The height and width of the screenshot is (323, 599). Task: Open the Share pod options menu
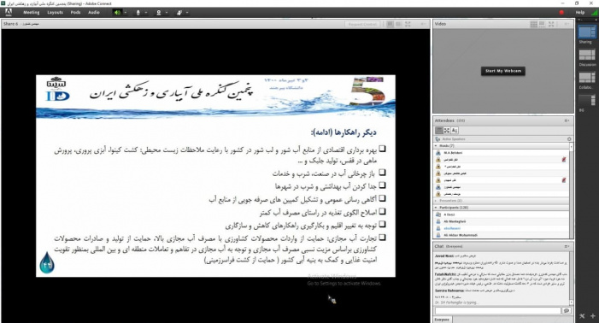click(x=423, y=24)
